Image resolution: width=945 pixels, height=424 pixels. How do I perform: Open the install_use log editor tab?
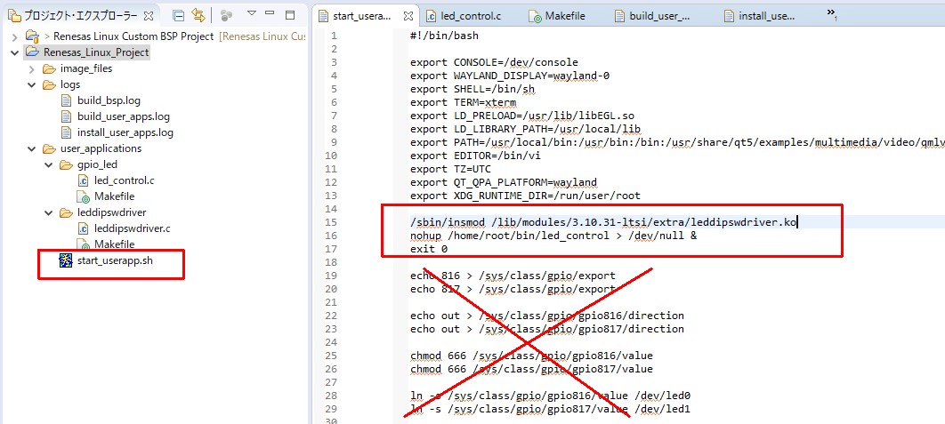(758, 16)
